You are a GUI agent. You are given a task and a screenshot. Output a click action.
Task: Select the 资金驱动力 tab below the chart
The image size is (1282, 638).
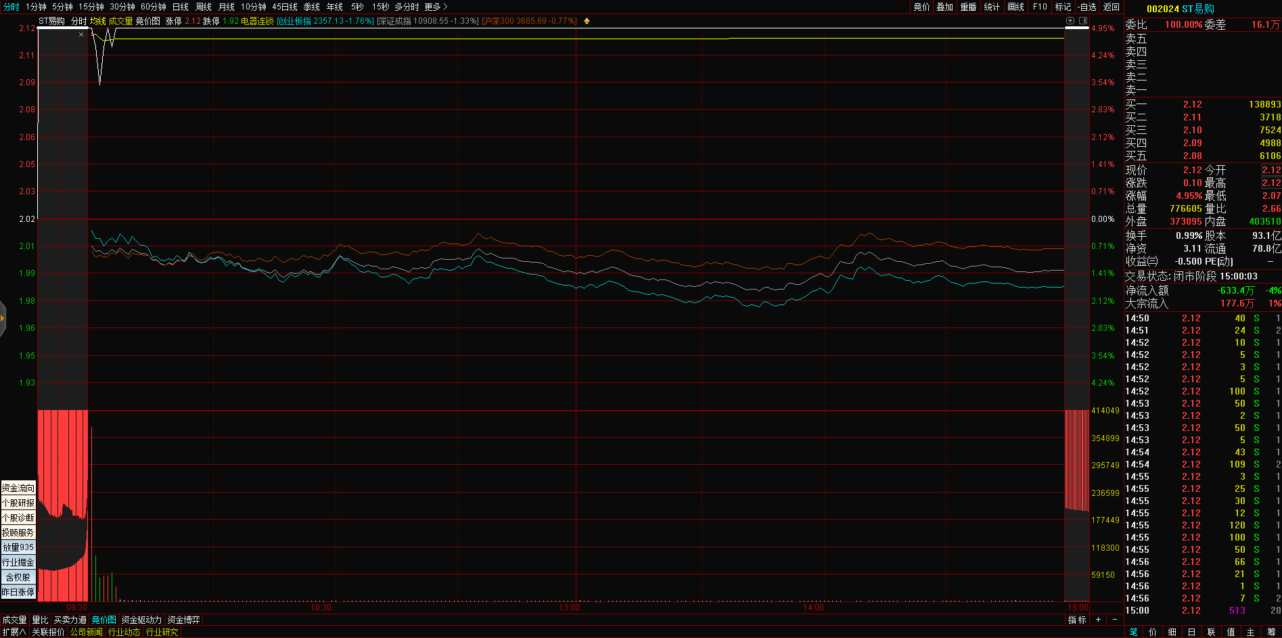(141, 620)
